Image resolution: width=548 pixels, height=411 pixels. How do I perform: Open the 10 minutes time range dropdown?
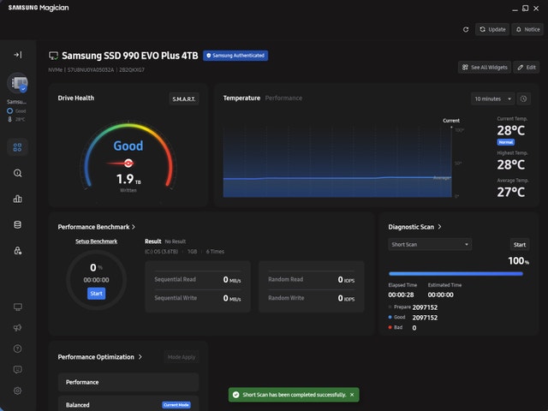click(493, 99)
